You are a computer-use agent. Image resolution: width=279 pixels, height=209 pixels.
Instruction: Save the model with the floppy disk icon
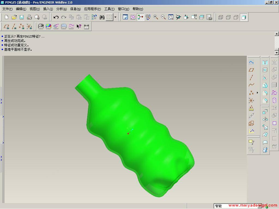[22, 17]
